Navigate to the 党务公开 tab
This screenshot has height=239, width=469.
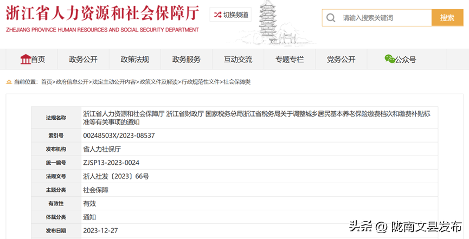point(341,60)
